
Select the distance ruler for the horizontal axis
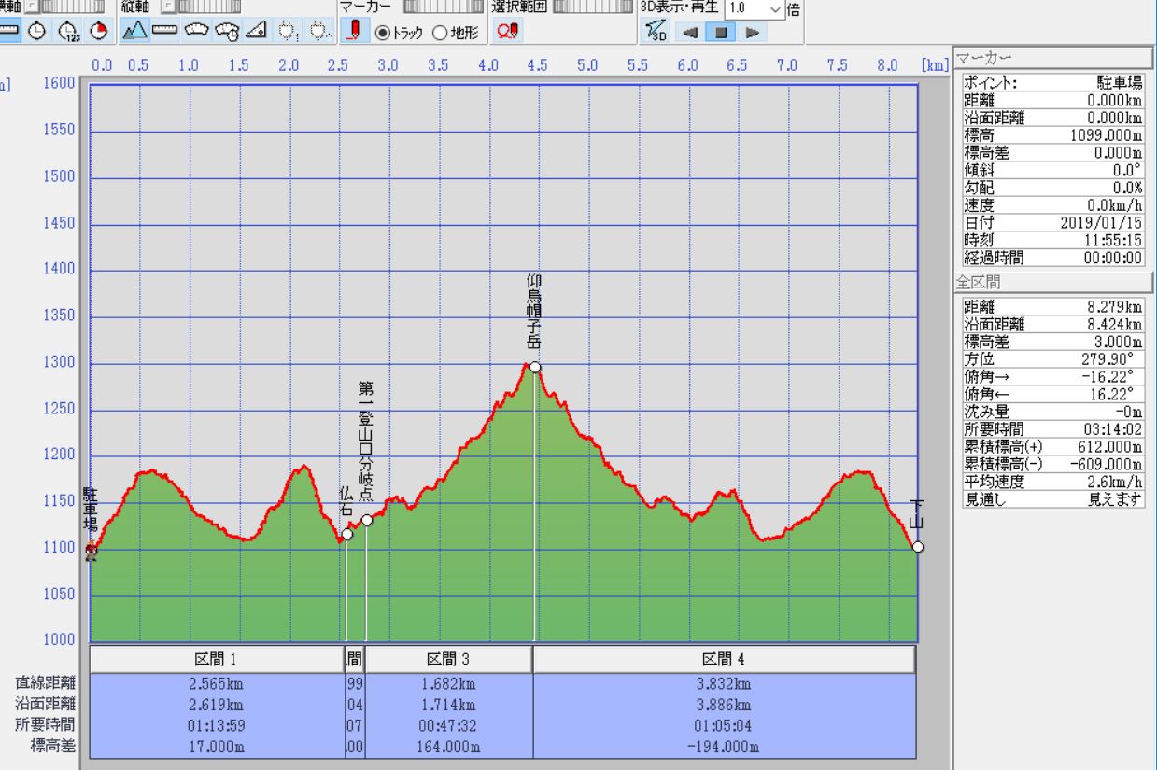pos(9,30)
